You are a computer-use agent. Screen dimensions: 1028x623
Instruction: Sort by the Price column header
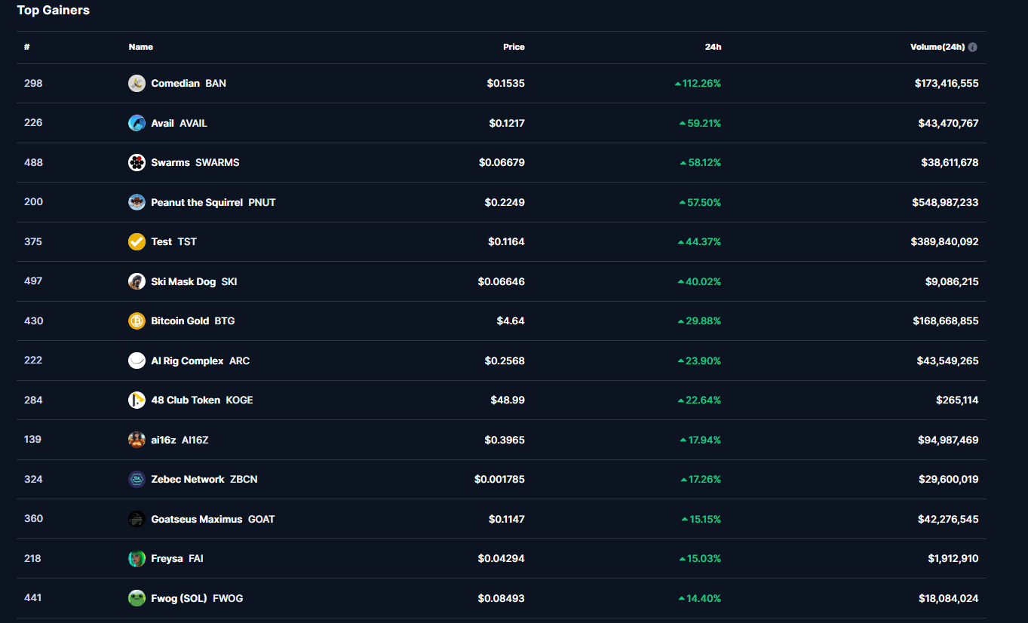pos(514,47)
